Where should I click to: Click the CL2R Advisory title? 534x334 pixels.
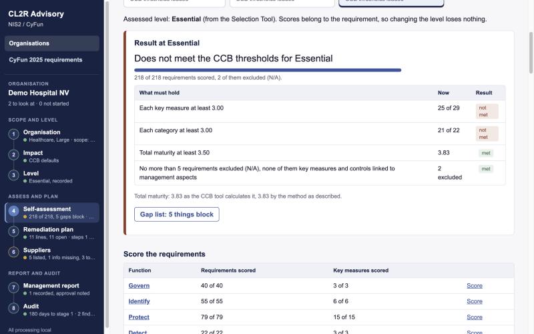[x=36, y=14]
